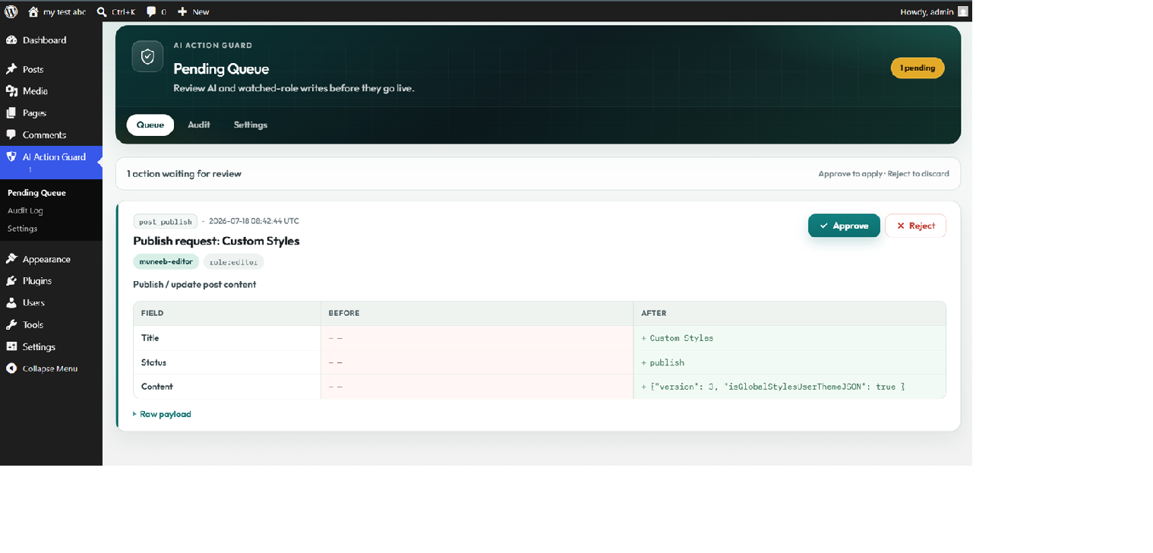Click the New content button
The height and width of the screenshot is (553, 1153).
coord(193,11)
